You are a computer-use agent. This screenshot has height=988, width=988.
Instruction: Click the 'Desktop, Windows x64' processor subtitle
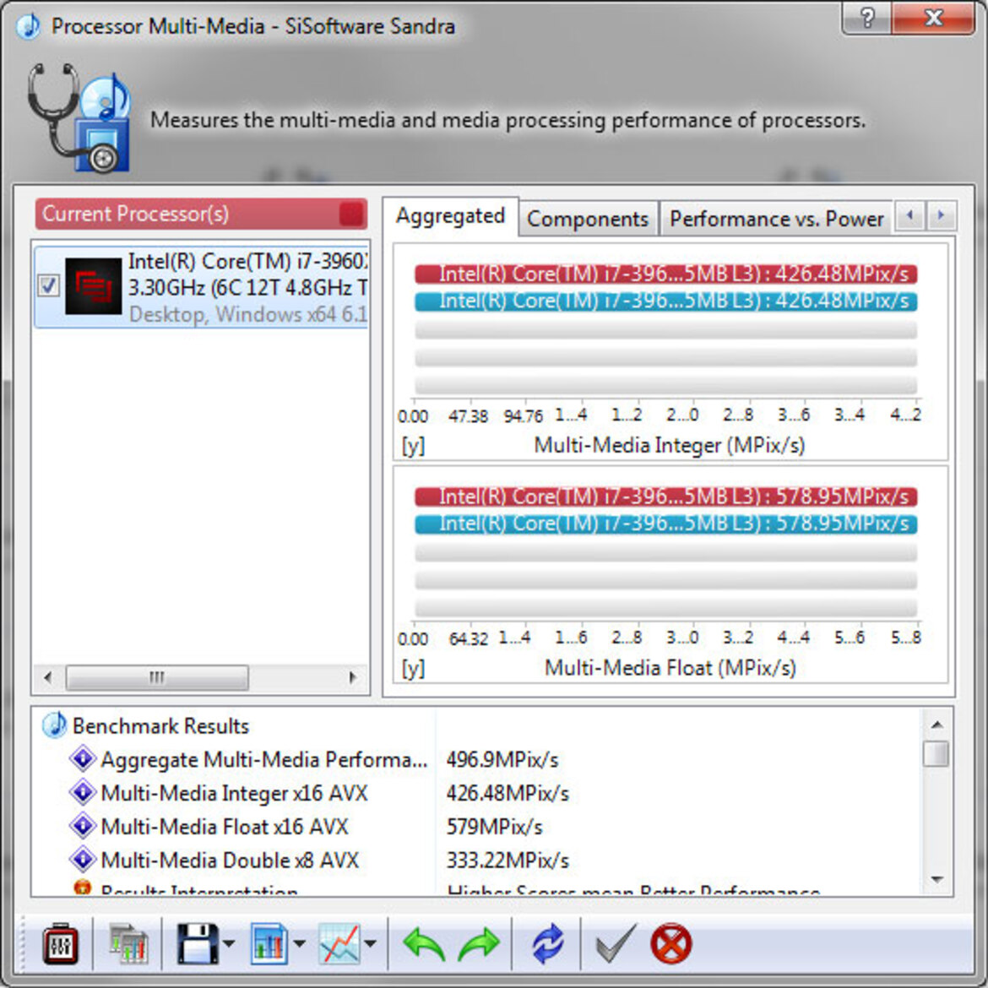247,314
